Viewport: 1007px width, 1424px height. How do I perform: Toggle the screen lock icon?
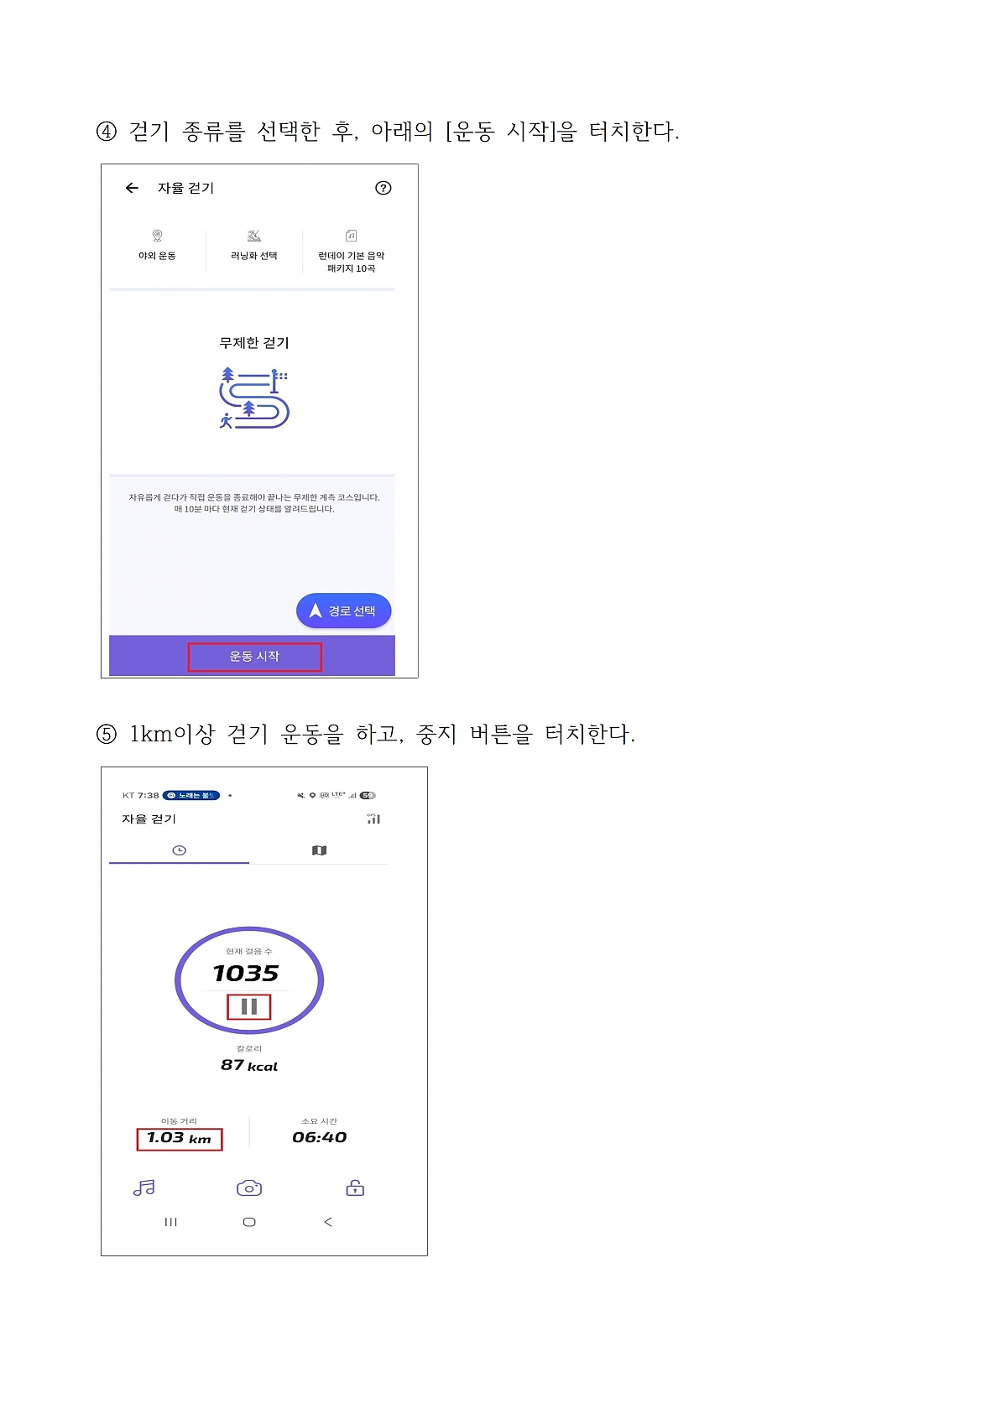coord(355,1188)
